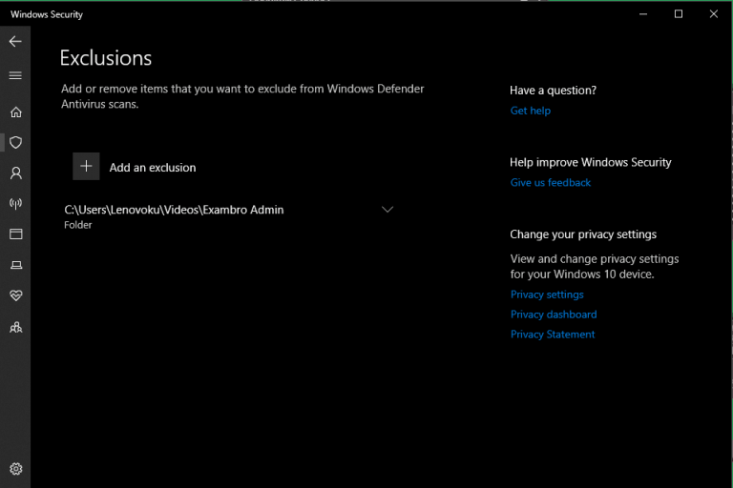Open Device security laptop icon

[x=16, y=265]
